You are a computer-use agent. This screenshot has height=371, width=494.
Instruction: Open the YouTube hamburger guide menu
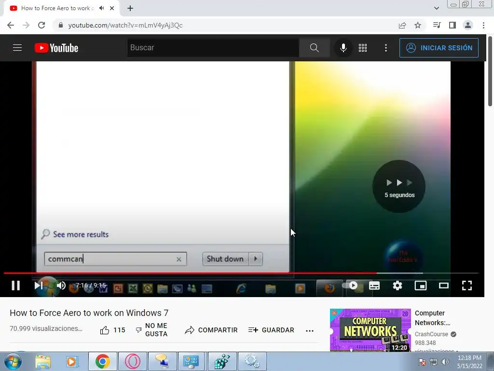click(17, 48)
